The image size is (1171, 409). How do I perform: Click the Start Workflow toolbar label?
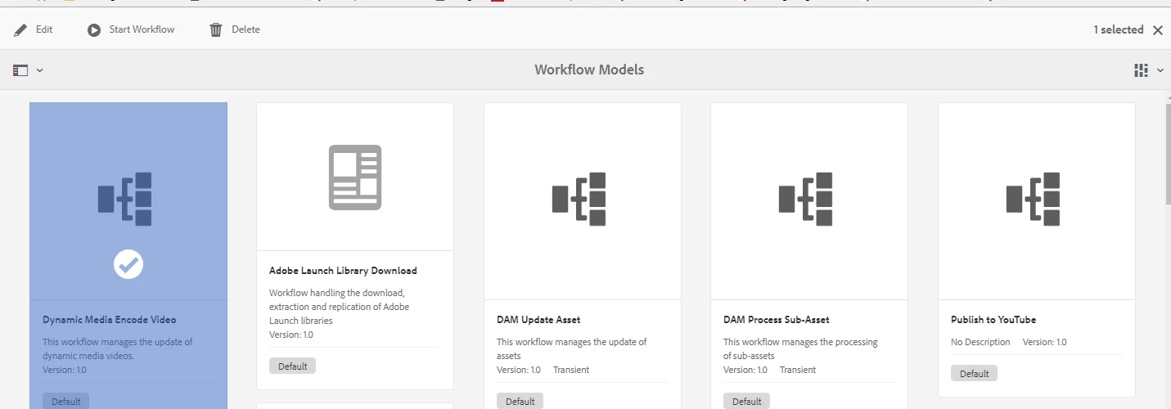coord(142,29)
